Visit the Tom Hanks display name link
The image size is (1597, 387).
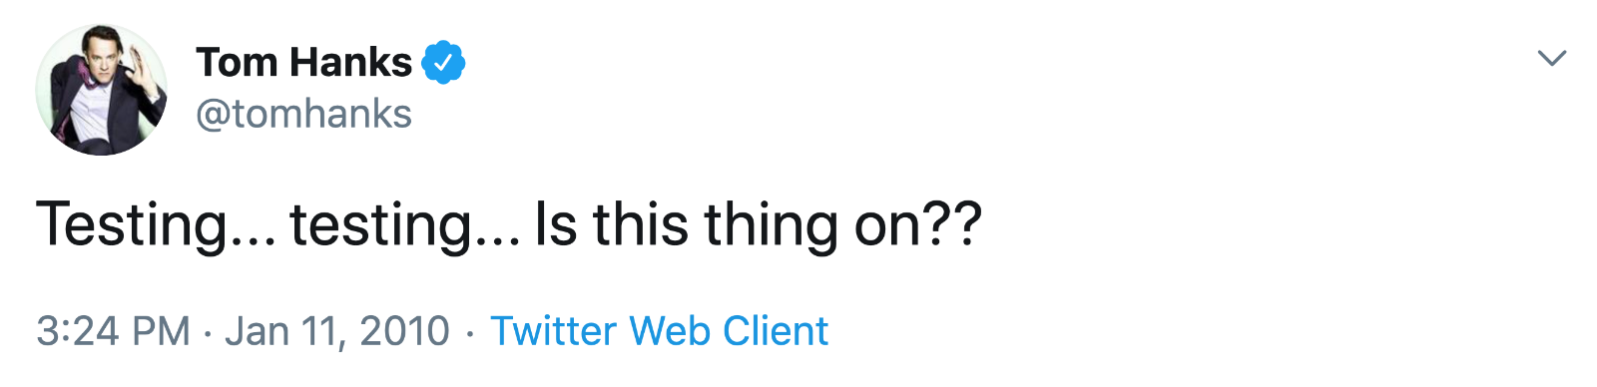pos(303,63)
